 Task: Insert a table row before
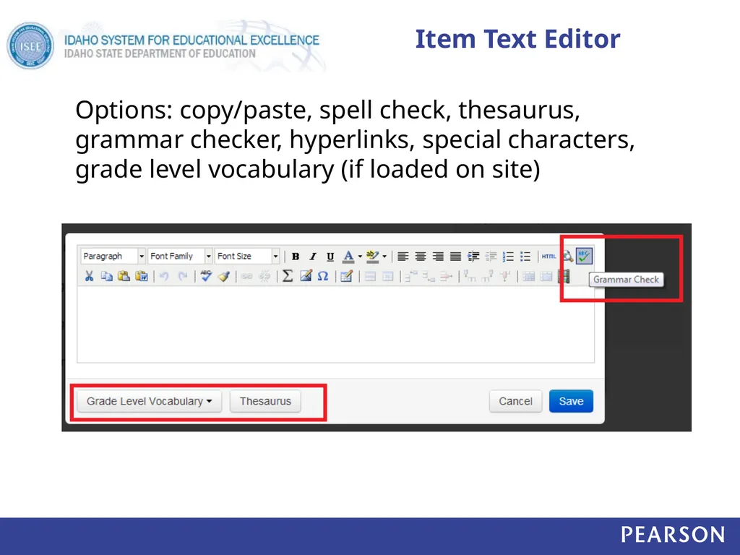(x=411, y=276)
